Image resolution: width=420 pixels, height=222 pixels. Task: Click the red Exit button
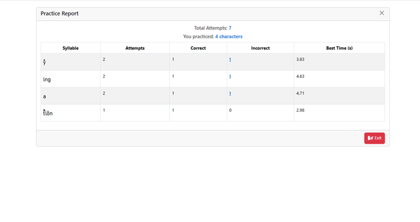[x=374, y=138]
